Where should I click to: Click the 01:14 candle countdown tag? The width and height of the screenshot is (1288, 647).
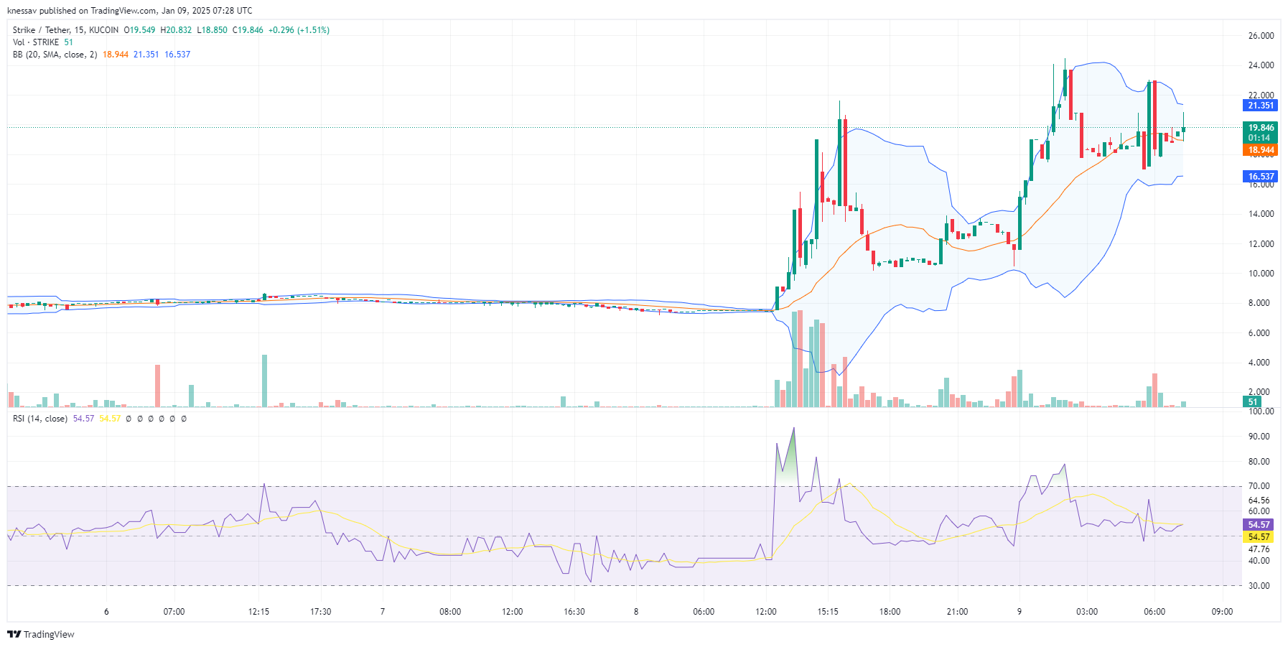coord(1260,138)
